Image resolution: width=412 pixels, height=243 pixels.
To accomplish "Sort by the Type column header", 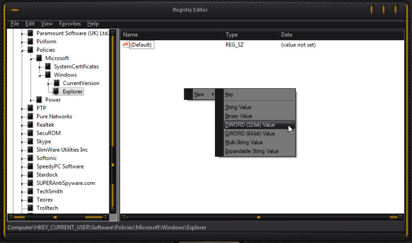I will point(251,35).
